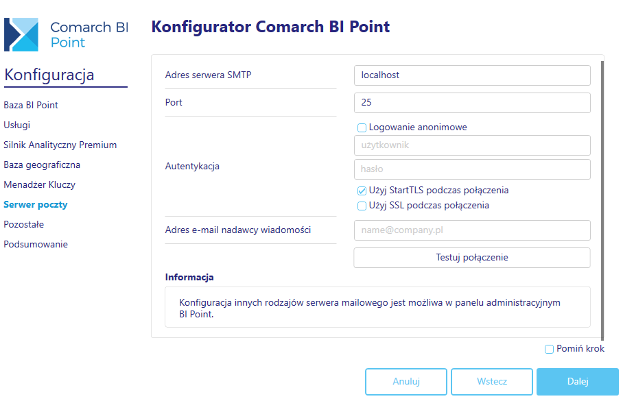Click the Konfigurator Comarch BI Point title
The height and width of the screenshot is (401, 623).
[270, 27]
